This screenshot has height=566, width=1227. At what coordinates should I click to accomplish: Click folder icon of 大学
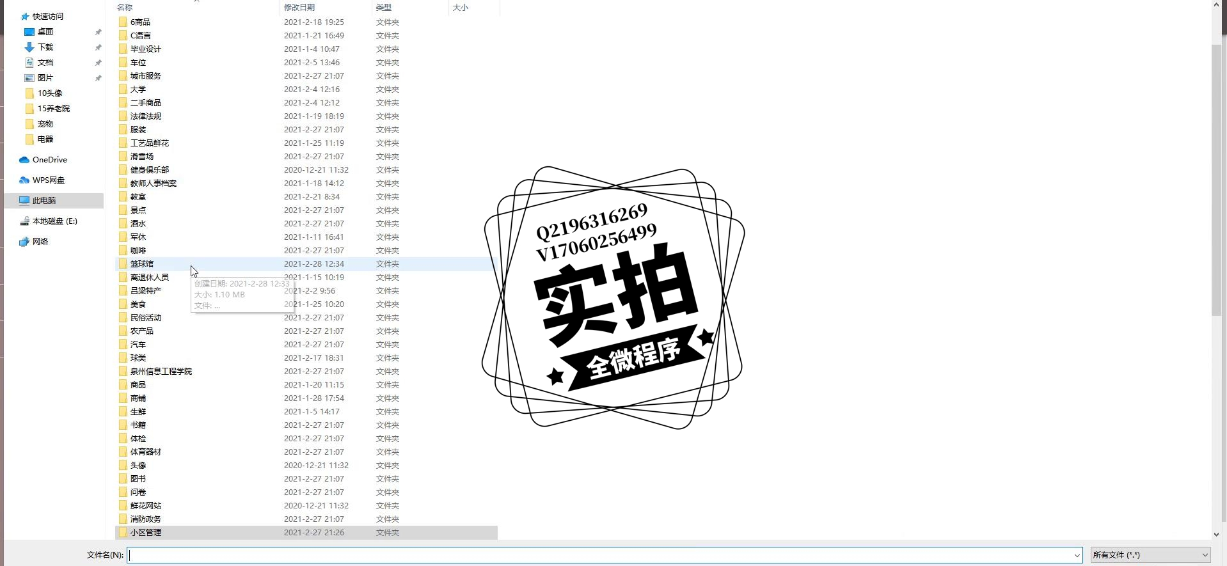click(123, 89)
